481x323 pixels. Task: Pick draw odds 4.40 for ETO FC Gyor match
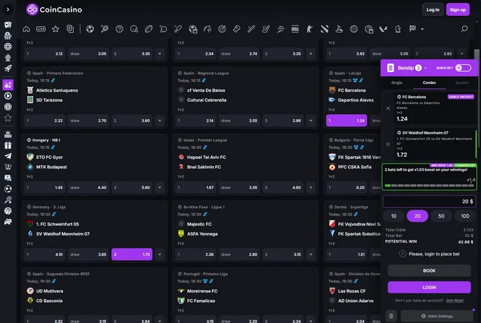88,187
